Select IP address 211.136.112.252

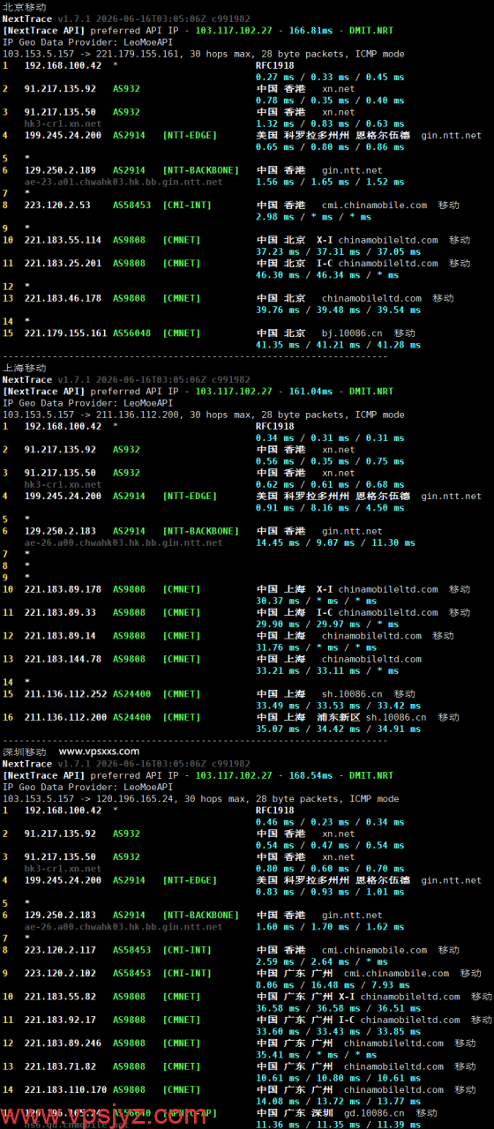(66, 694)
